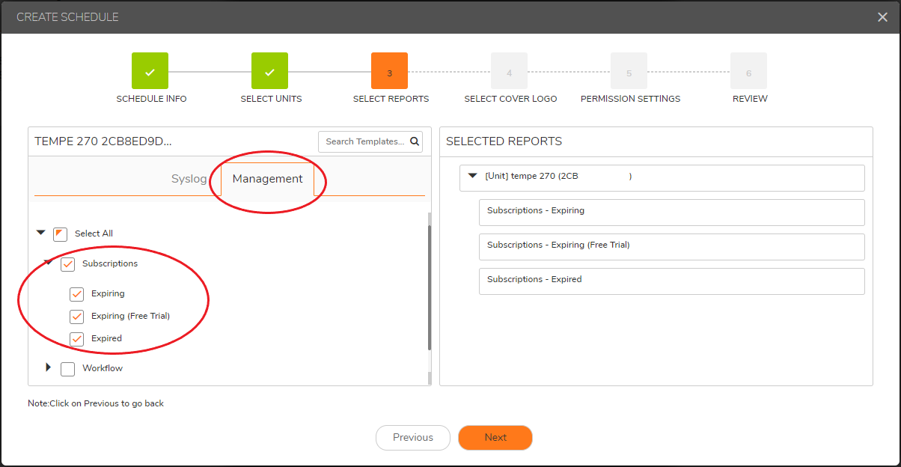Uncheck the Expired checkbox

pyautogui.click(x=76, y=339)
